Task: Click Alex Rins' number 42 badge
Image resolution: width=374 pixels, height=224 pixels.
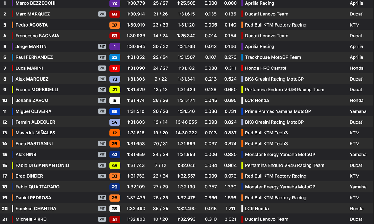Action: click(115, 154)
